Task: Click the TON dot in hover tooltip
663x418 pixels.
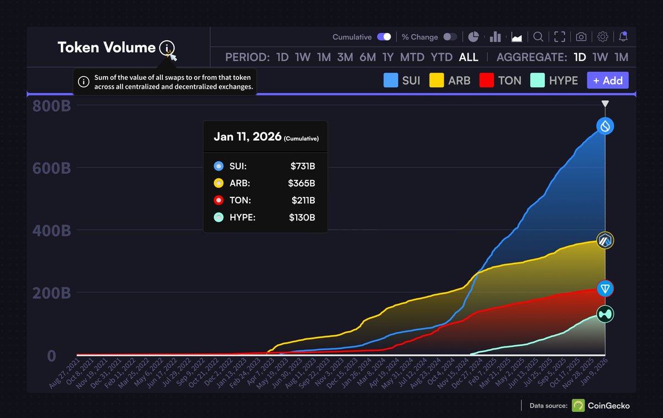Action: pos(219,200)
